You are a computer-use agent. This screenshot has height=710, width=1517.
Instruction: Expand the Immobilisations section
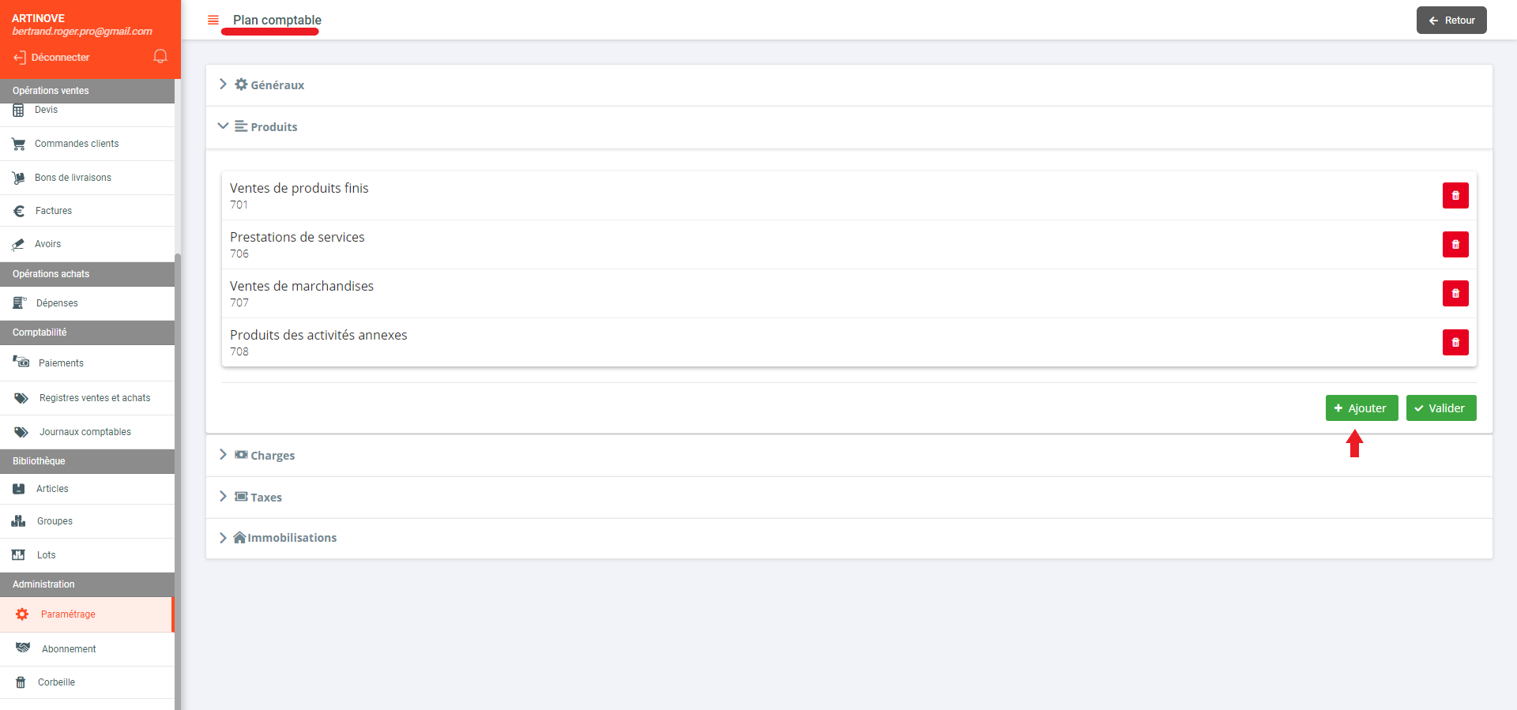(223, 538)
